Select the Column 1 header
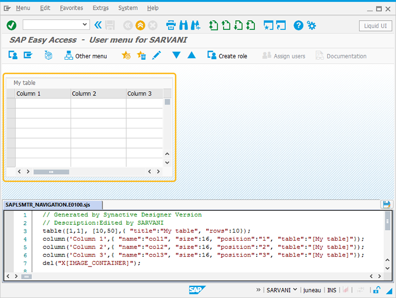Screen dimensions: 396x298 [x=43, y=93]
